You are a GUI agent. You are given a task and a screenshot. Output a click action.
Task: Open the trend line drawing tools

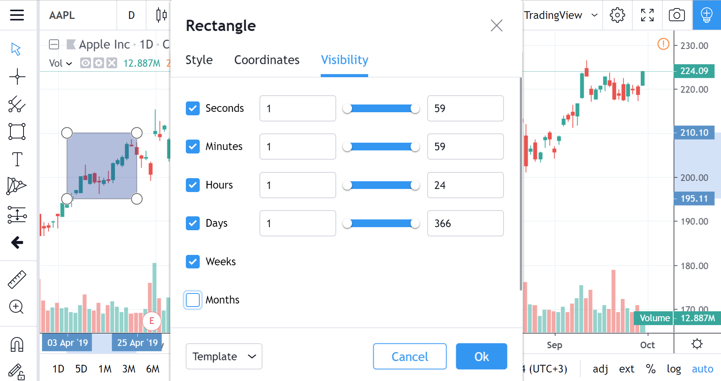(17, 105)
